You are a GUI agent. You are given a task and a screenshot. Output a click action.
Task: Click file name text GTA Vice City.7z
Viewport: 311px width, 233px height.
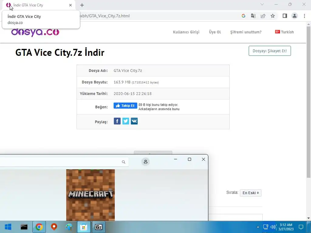[128, 70]
